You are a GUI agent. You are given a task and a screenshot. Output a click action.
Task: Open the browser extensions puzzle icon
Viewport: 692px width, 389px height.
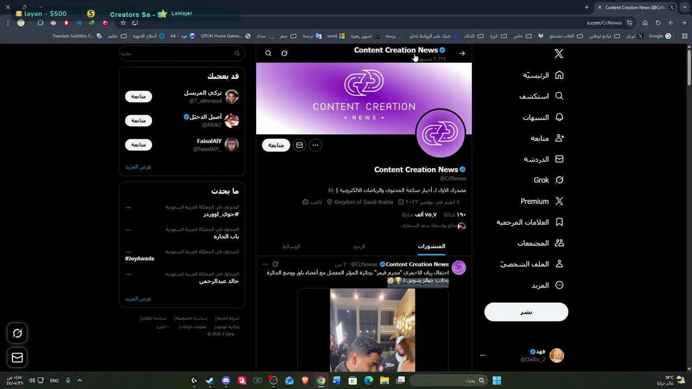point(40,23)
